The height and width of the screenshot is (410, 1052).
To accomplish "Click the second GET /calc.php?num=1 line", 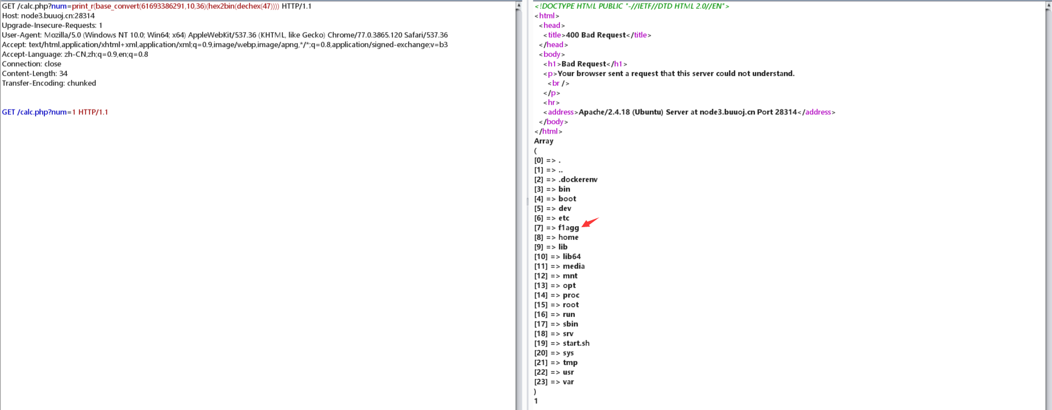I will click(55, 112).
